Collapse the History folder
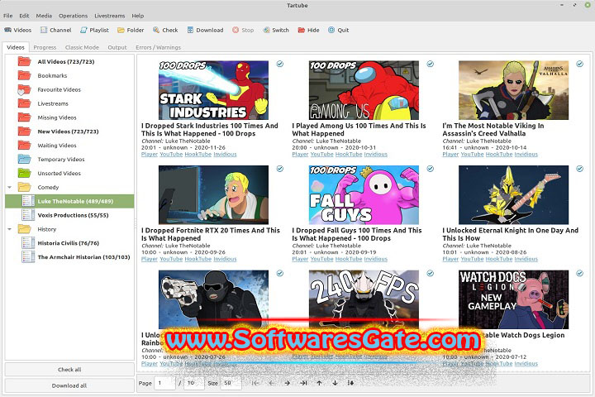 click(9, 229)
